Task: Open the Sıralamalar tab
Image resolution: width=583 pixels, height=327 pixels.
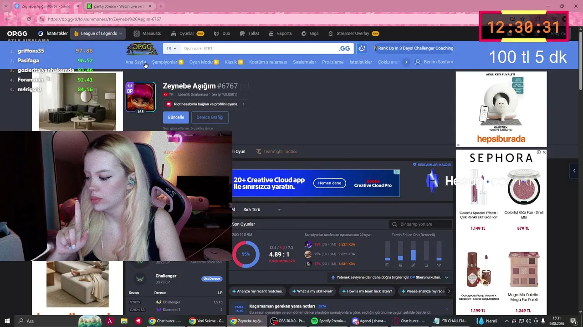Action: [304, 62]
